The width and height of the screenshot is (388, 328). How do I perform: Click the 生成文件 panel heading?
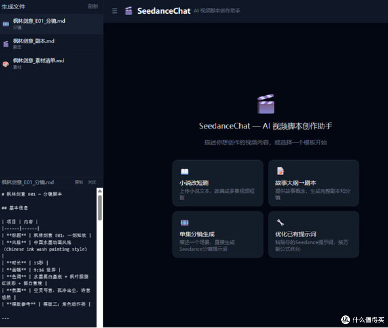pyautogui.click(x=13, y=7)
